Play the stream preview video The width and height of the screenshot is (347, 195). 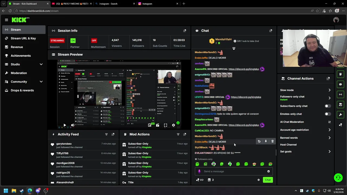(65, 125)
